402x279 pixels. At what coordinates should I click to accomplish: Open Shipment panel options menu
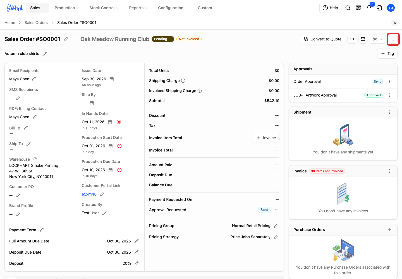coord(389,112)
